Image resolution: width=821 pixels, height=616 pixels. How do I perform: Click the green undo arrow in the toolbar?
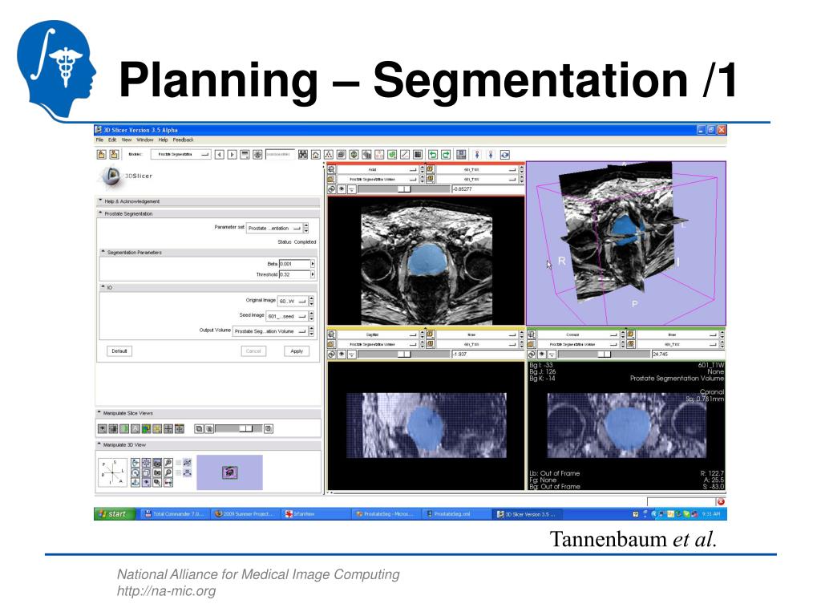coord(433,155)
